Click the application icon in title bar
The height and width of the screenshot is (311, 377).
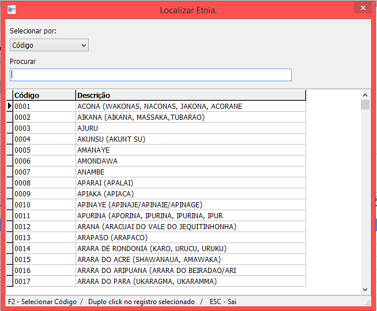pyautogui.click(x=11, y=10)
